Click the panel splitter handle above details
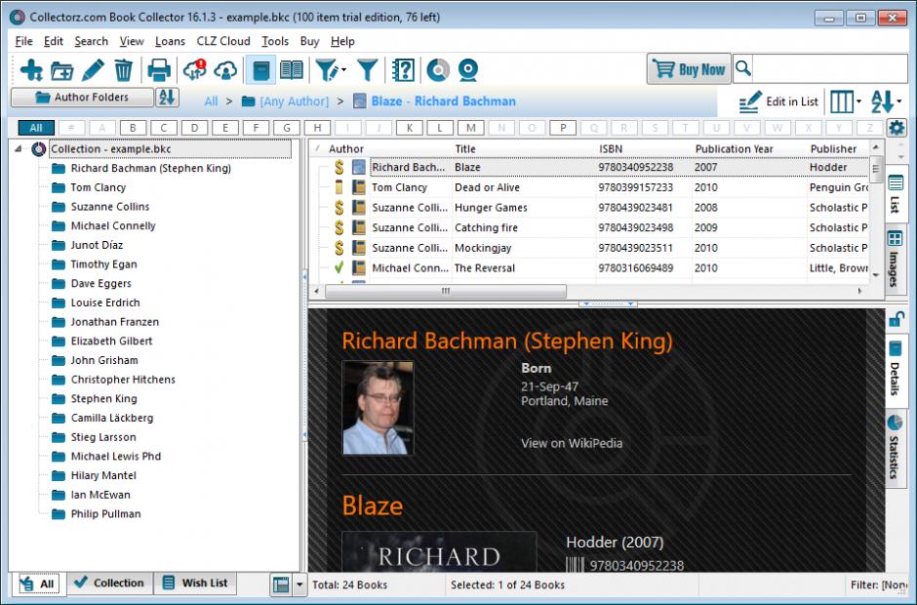The image size is (917, 605). [608, 304]
